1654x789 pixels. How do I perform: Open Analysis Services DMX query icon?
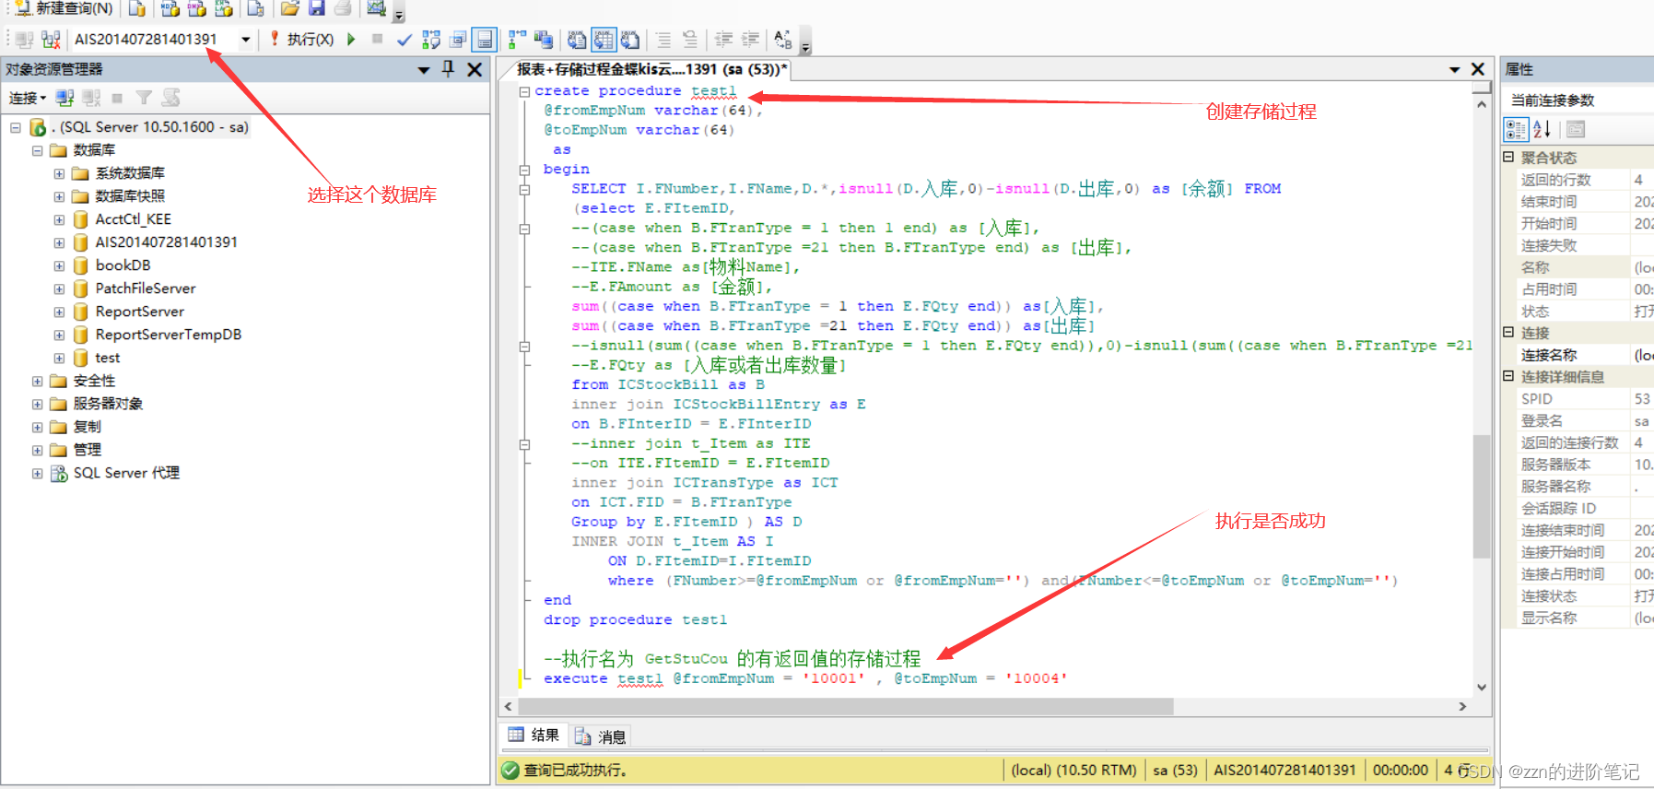[197, 8]
